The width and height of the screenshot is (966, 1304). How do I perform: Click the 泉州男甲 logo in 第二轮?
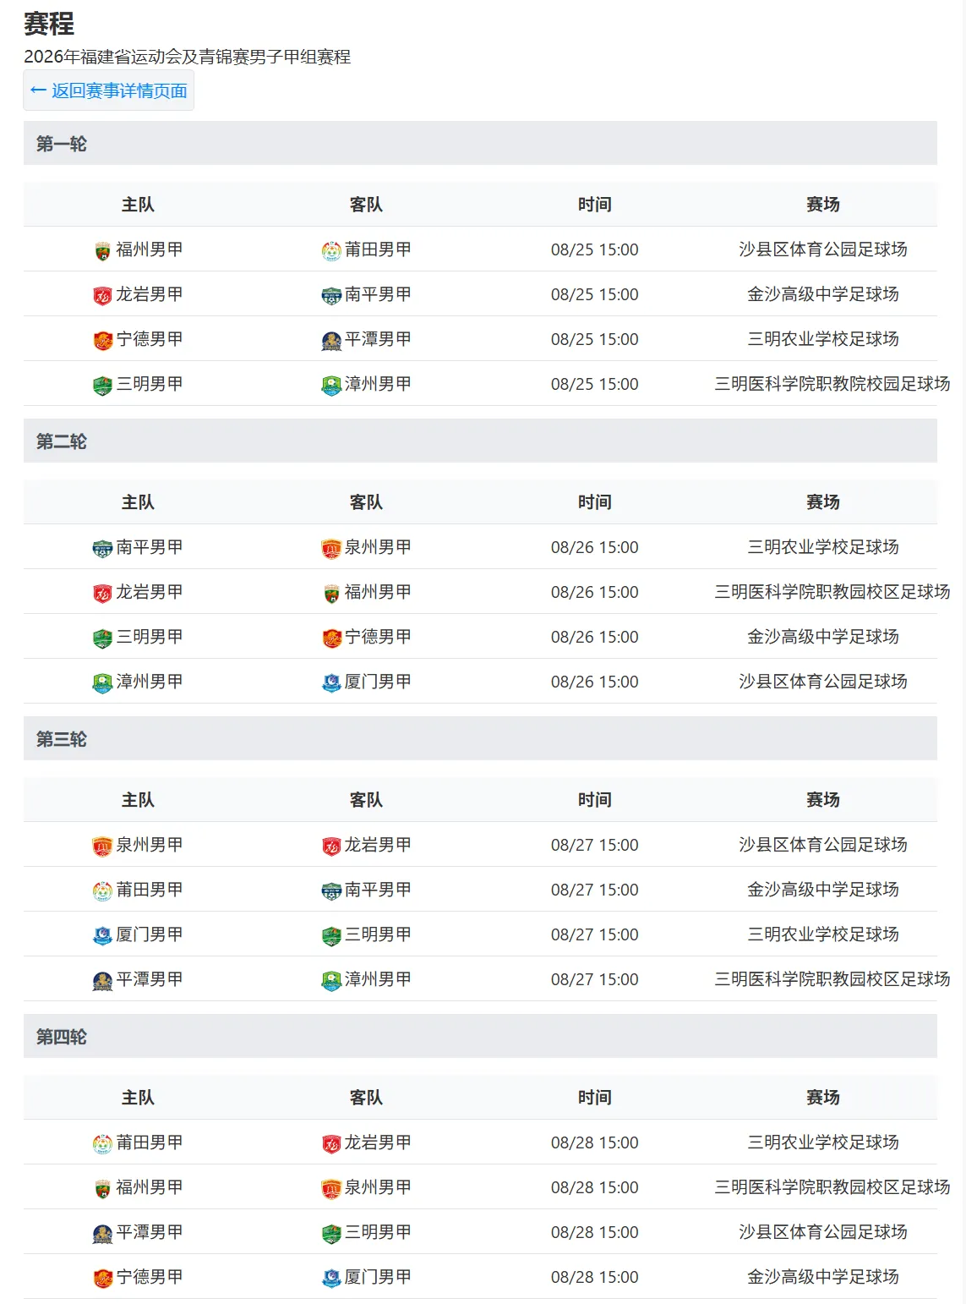pos(331,548)
